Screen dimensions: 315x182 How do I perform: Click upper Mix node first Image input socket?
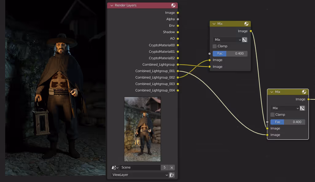click(209, 60)
